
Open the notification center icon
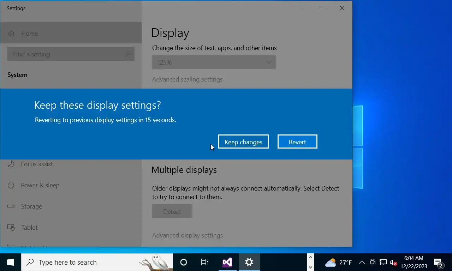pyautogui.click(x=438, y=263)
